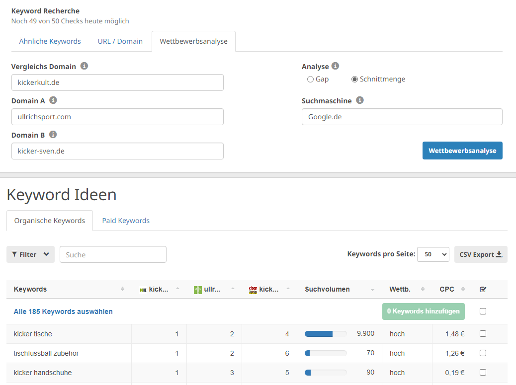Viewport: 516px width, 385px height.
Task: Click the Keyword Ideen heading
Action: click(x=62, y=195)
